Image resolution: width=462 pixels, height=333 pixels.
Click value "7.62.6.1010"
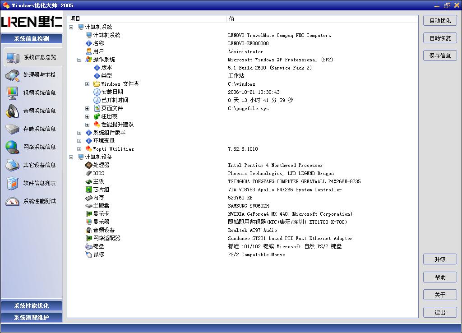243,149
